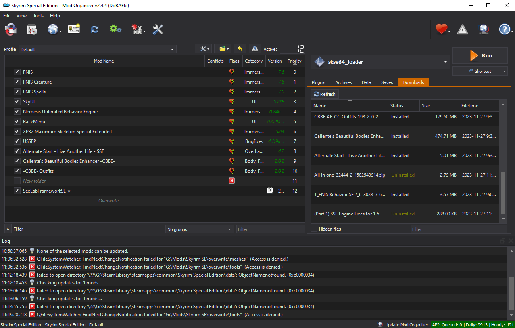515x328 pixels.
Task: Uncheck Nemesis Unlimited Behavior Engine
Action: 17,112
